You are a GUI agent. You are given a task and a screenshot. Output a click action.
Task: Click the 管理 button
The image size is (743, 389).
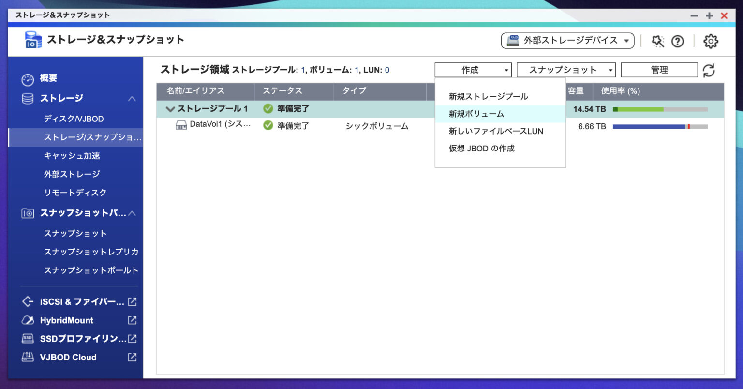(x=658, y=70)
